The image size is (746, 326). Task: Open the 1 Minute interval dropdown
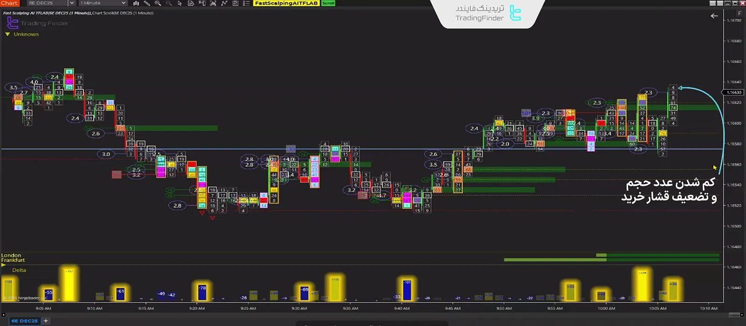click(123, 3)
